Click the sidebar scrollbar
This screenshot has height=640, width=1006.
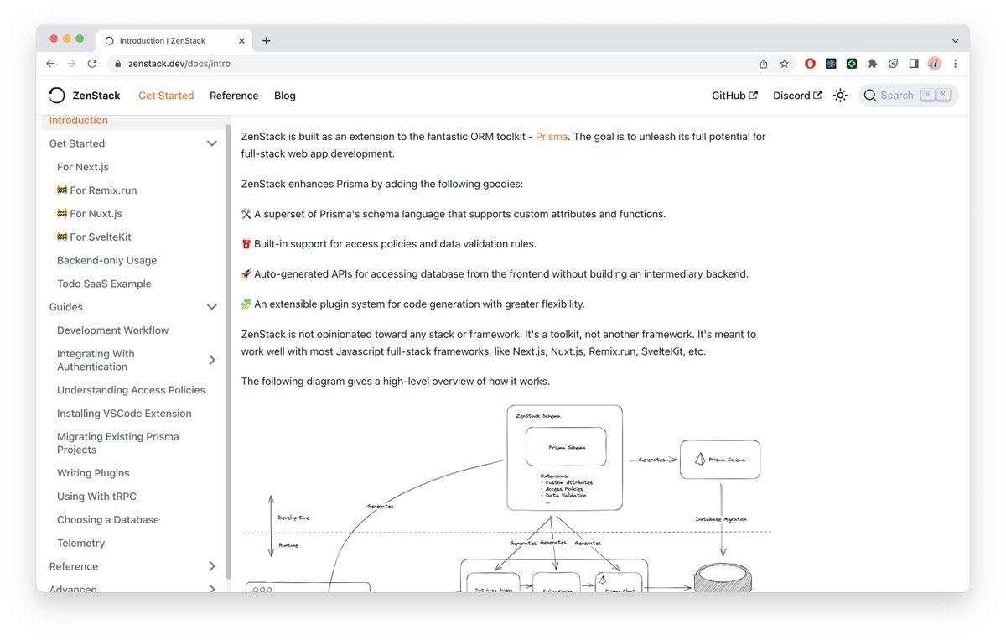(228, 352)
